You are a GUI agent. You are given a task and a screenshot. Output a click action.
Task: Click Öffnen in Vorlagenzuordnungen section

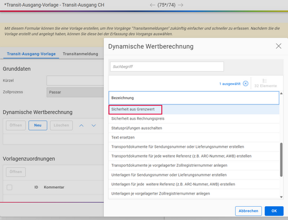[16, 172]
